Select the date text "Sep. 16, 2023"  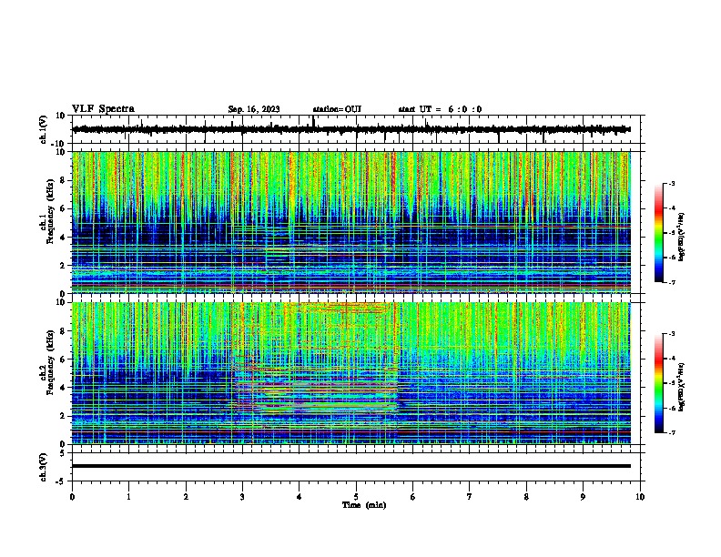click(x=254, y=109)
